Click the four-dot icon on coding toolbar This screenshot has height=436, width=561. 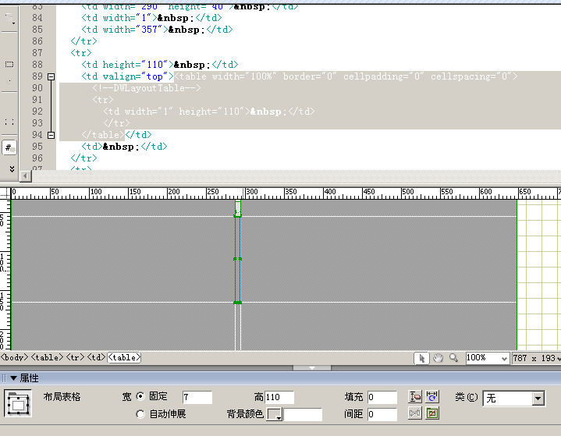(9, 122)
